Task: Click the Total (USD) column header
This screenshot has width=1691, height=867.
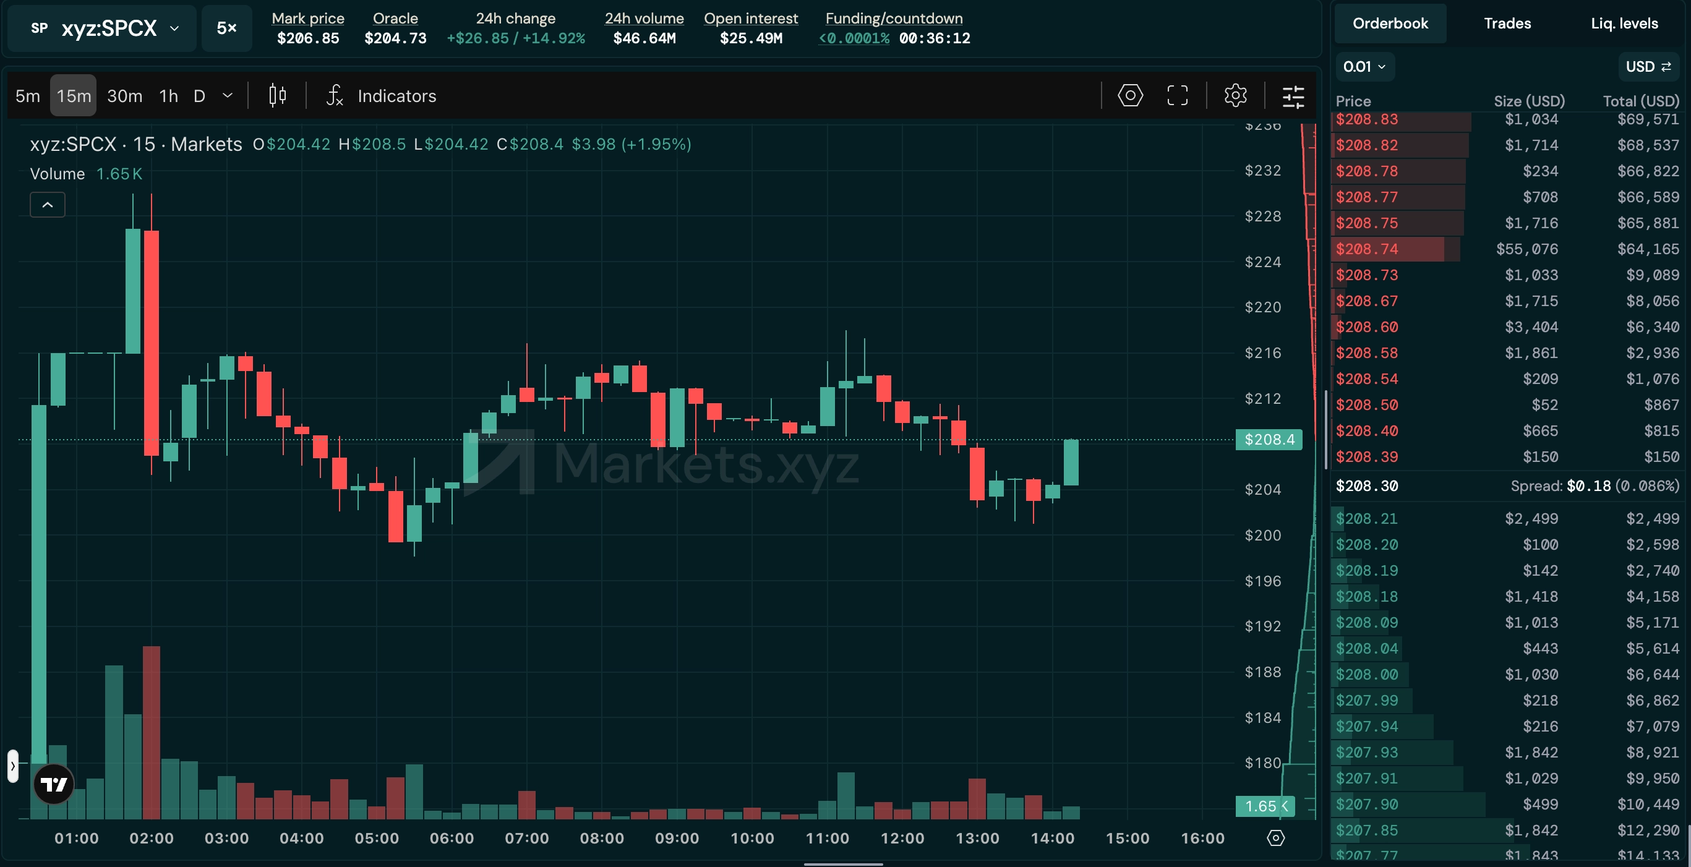Action: click(x=1641, y=101)
